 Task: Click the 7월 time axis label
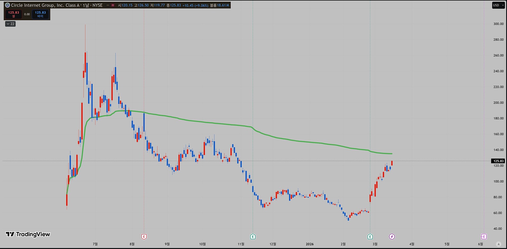(x=95, y=244)
